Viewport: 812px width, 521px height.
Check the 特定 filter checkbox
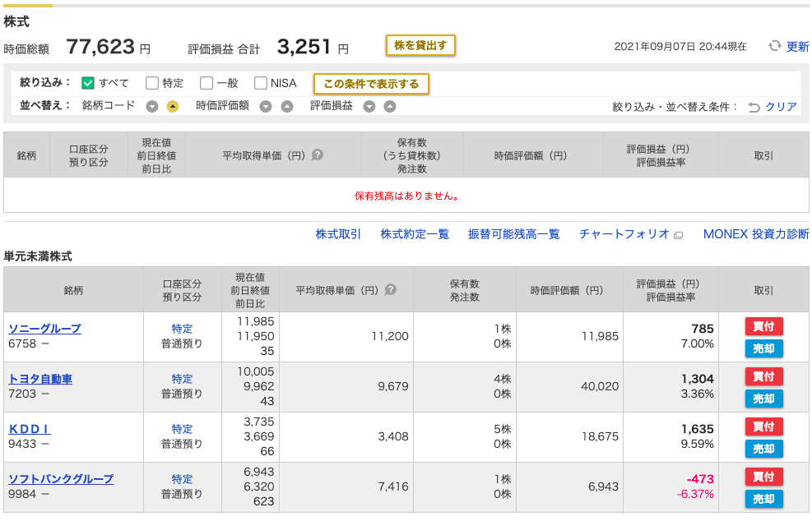click(x=151, y=83)
